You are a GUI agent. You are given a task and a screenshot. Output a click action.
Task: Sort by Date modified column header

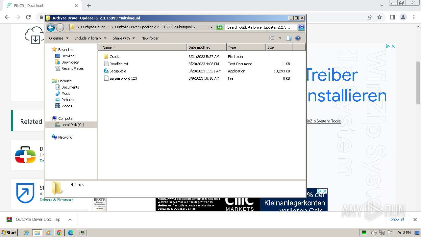click(207, 47)
